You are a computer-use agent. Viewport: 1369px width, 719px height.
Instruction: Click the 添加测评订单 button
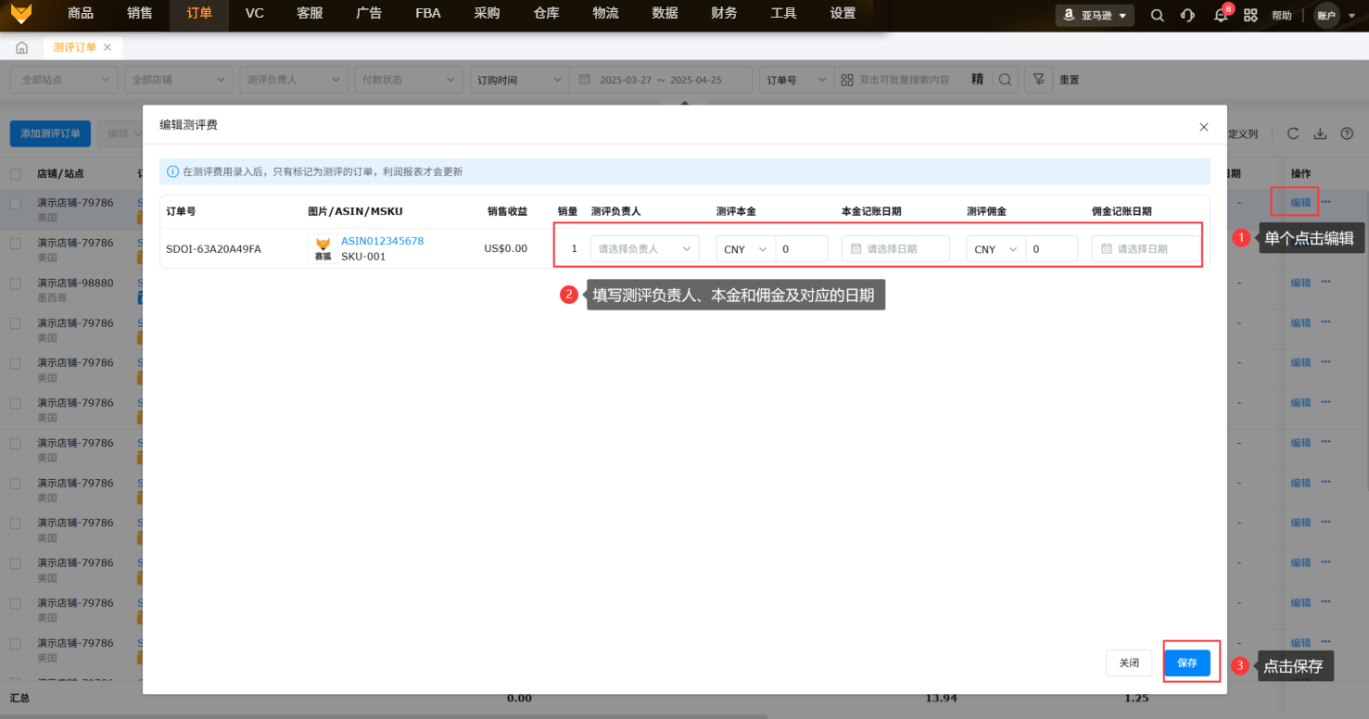coord(51,133)
